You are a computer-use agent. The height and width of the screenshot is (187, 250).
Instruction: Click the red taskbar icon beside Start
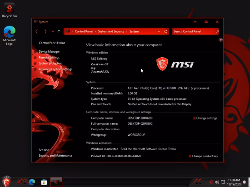pyautogui.click(x=20, y=182)
